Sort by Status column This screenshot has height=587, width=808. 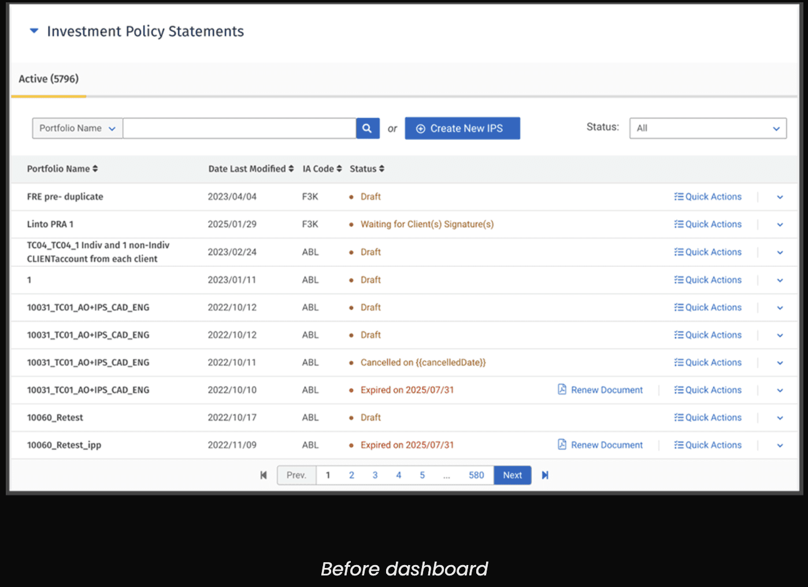pyautogui.click(x=367, y=169)
